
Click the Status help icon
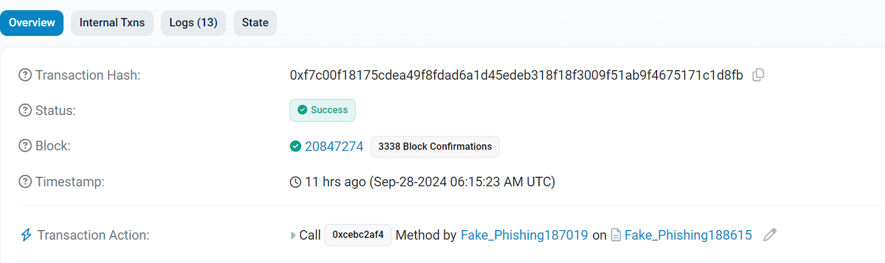click(25, 110)
